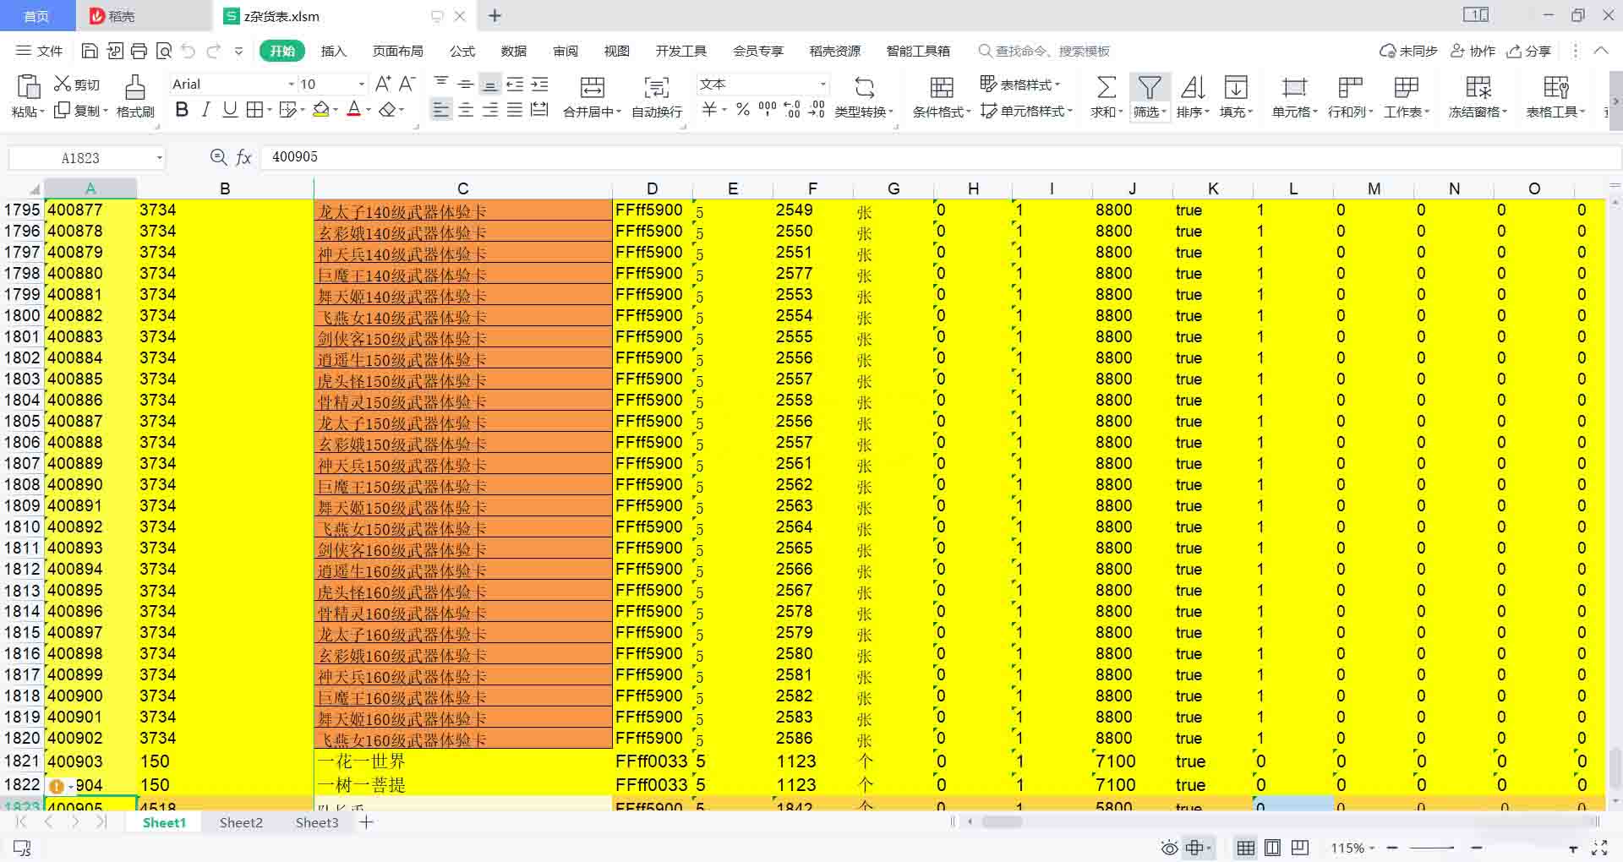Viewport: 1623px width, 862px height.
Task: Click the eye protection mode icon
Action: point(1169,848)
